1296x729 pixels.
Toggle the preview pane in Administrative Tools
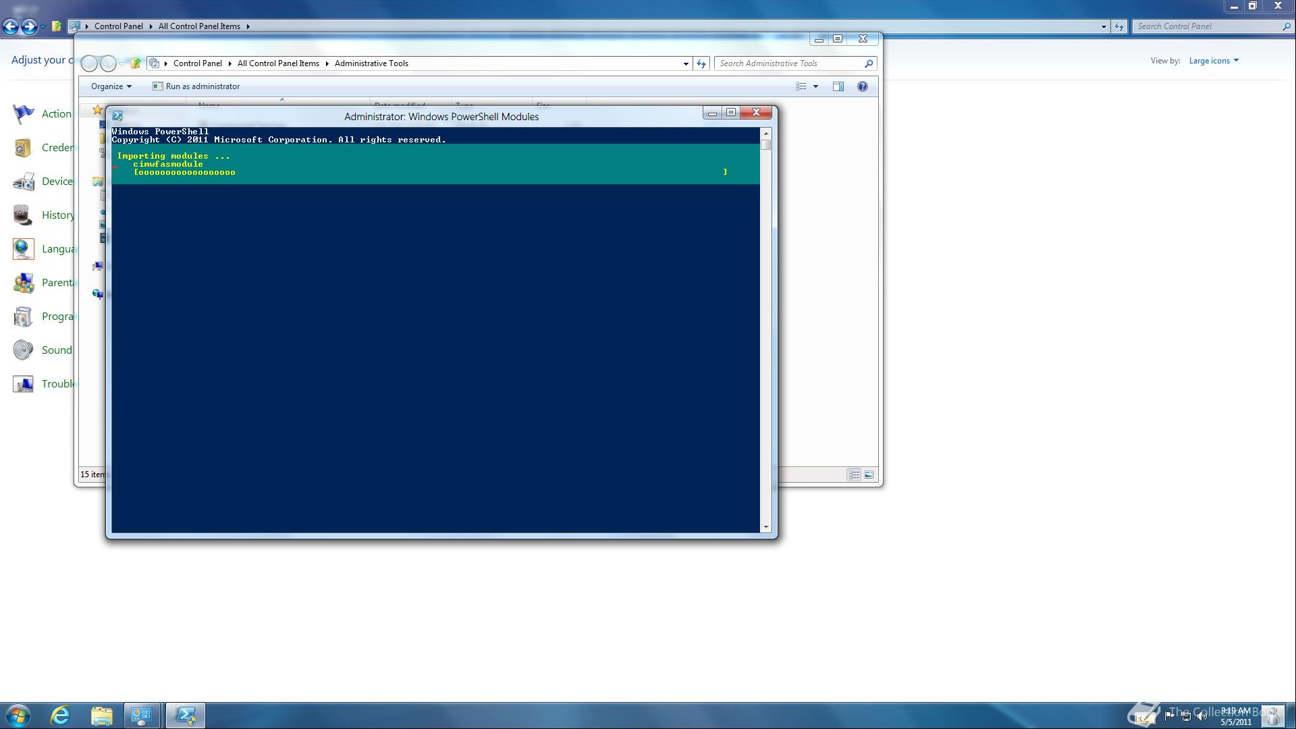[838, 86]
